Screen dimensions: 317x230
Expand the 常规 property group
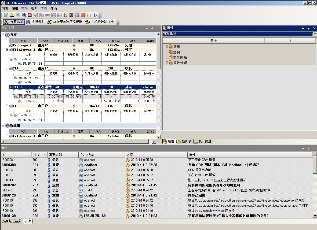coord(167,47)
